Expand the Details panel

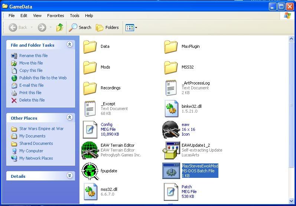tap(69, 176)
